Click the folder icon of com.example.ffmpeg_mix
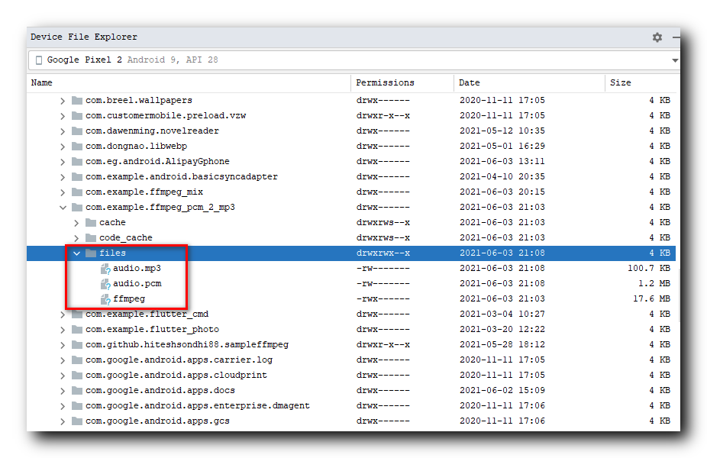This screenshot has height=458, width=707. (x=77, y=192)
